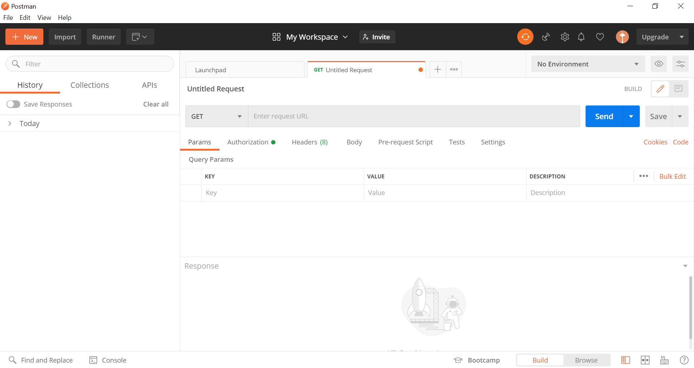The height and width of the screenshot is (368, 694).
Task: Show environment quick look eye icon
Action: pos(659,64)
